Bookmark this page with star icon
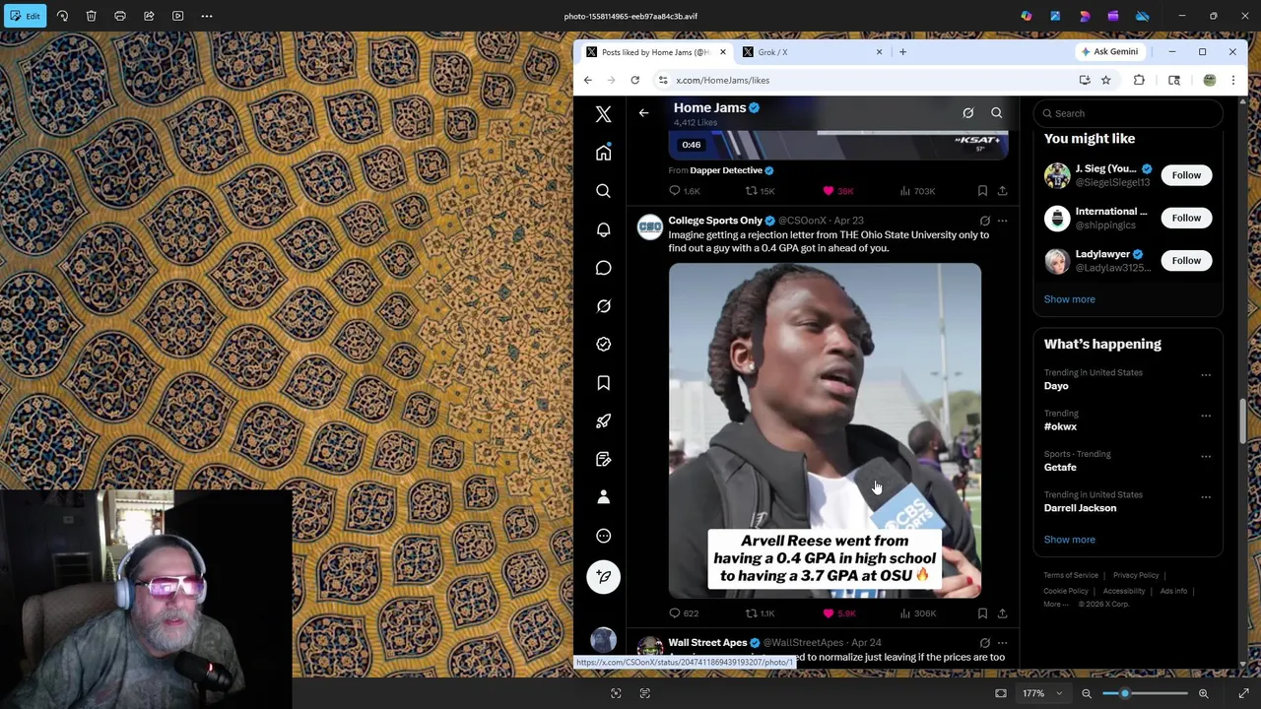Screen dimensions: 1261x709 1105,80
